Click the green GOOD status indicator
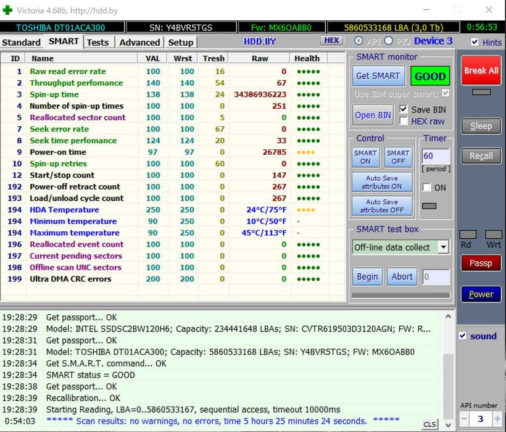The width and height of the screenshot is (506, 432). click(430, 76)
